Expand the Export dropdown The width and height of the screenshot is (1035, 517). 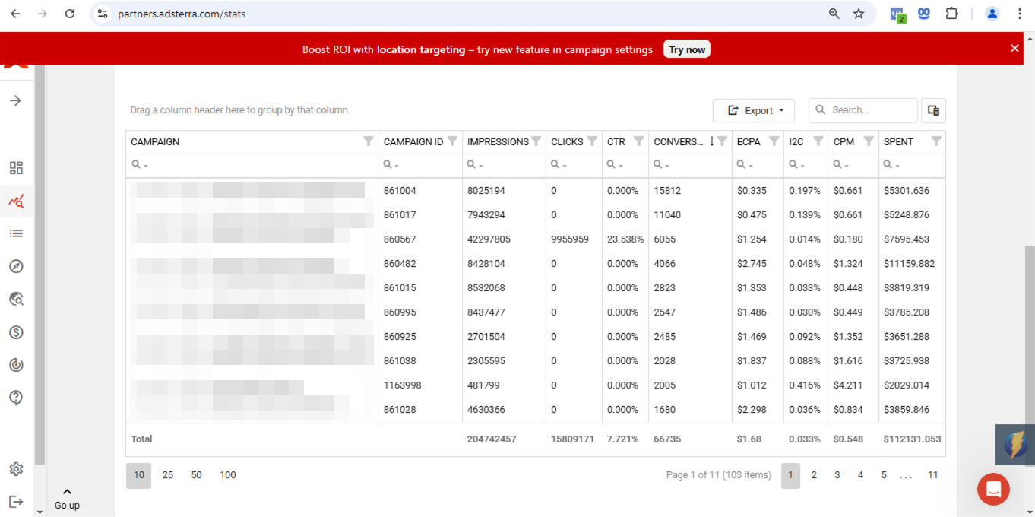tap(754, 110)
